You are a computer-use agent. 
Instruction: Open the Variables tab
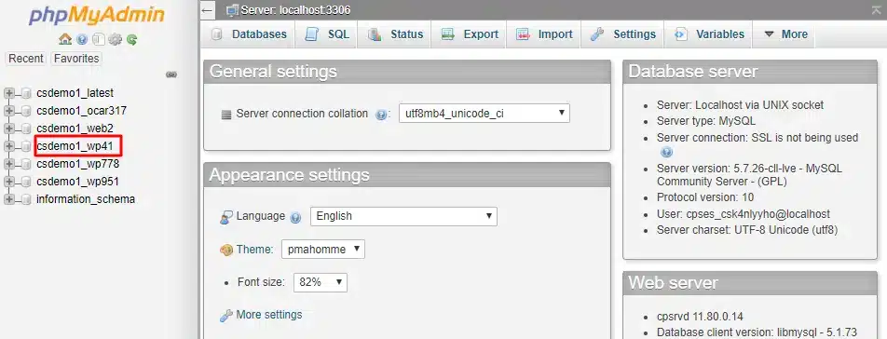[x=708, y=34]
